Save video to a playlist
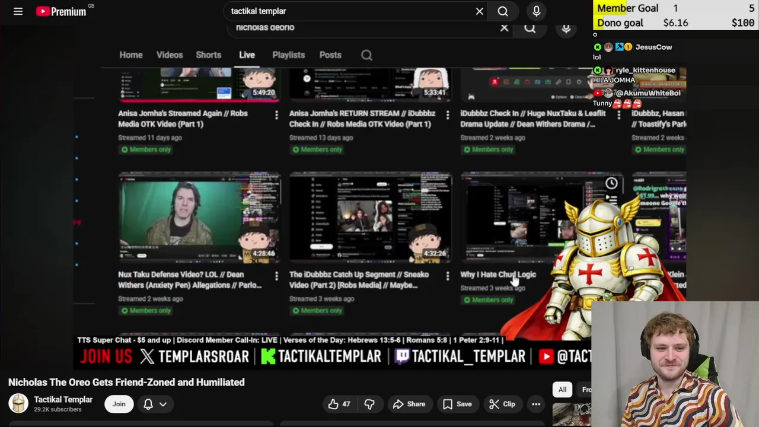Image resolution: width=759 pixels, height=427 pixels. (457, 404)
